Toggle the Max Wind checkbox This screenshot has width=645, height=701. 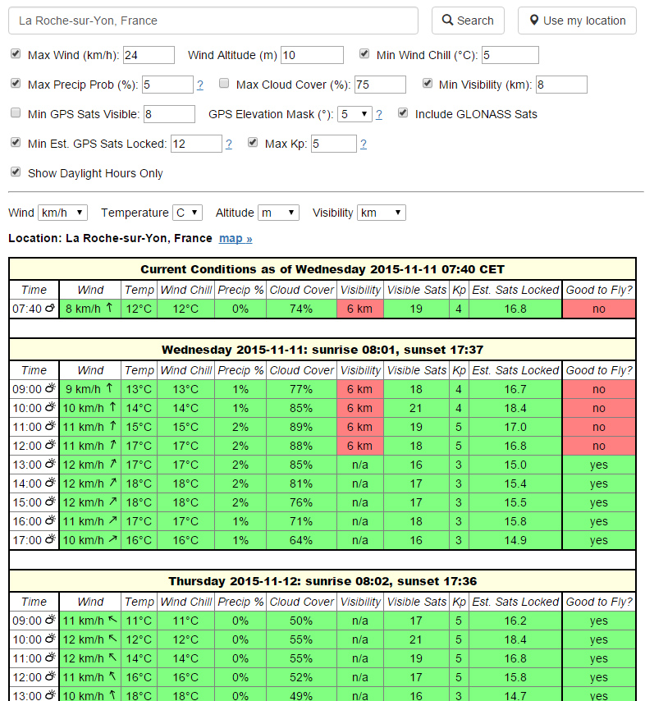pos(16,54)
